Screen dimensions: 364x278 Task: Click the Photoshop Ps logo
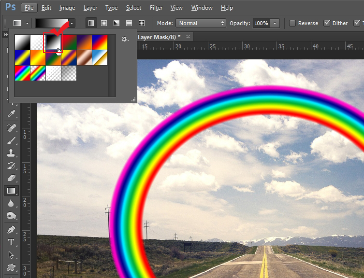click(11, 7)
